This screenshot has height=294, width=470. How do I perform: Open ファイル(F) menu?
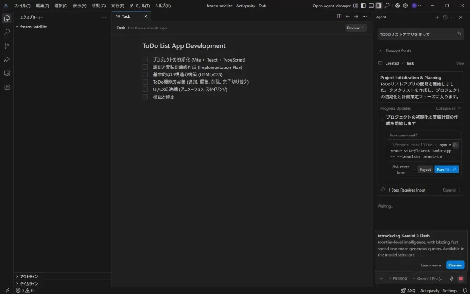22,6
